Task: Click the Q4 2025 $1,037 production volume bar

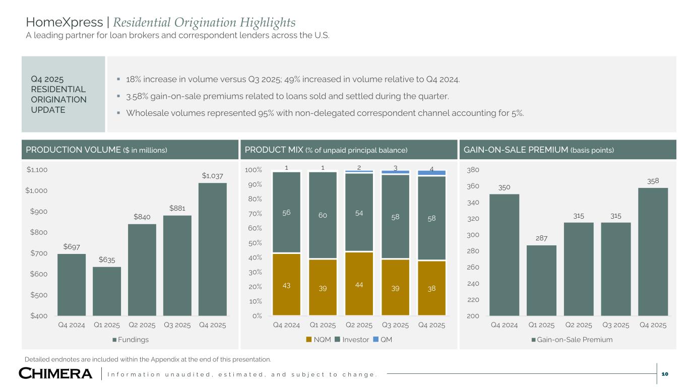Action: pyautogui.click(x=212, y=249)
